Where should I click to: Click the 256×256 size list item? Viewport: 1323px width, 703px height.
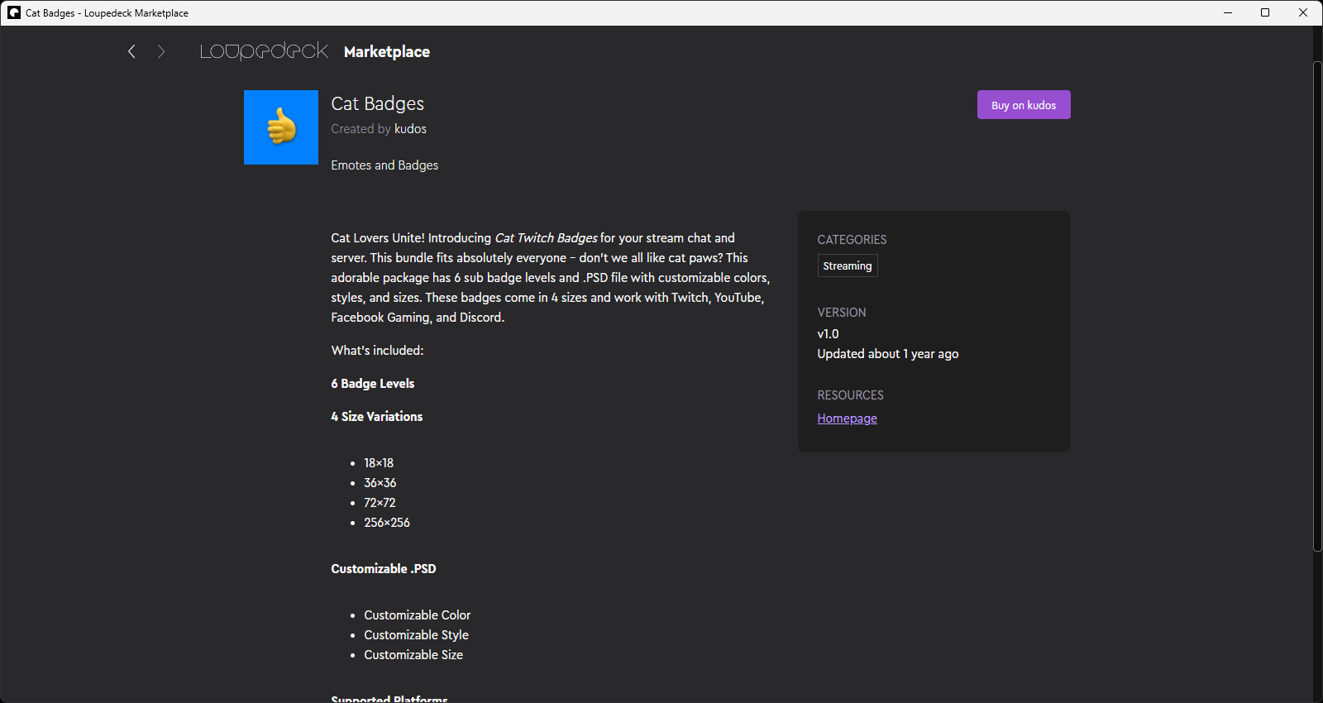click(387, 523)
